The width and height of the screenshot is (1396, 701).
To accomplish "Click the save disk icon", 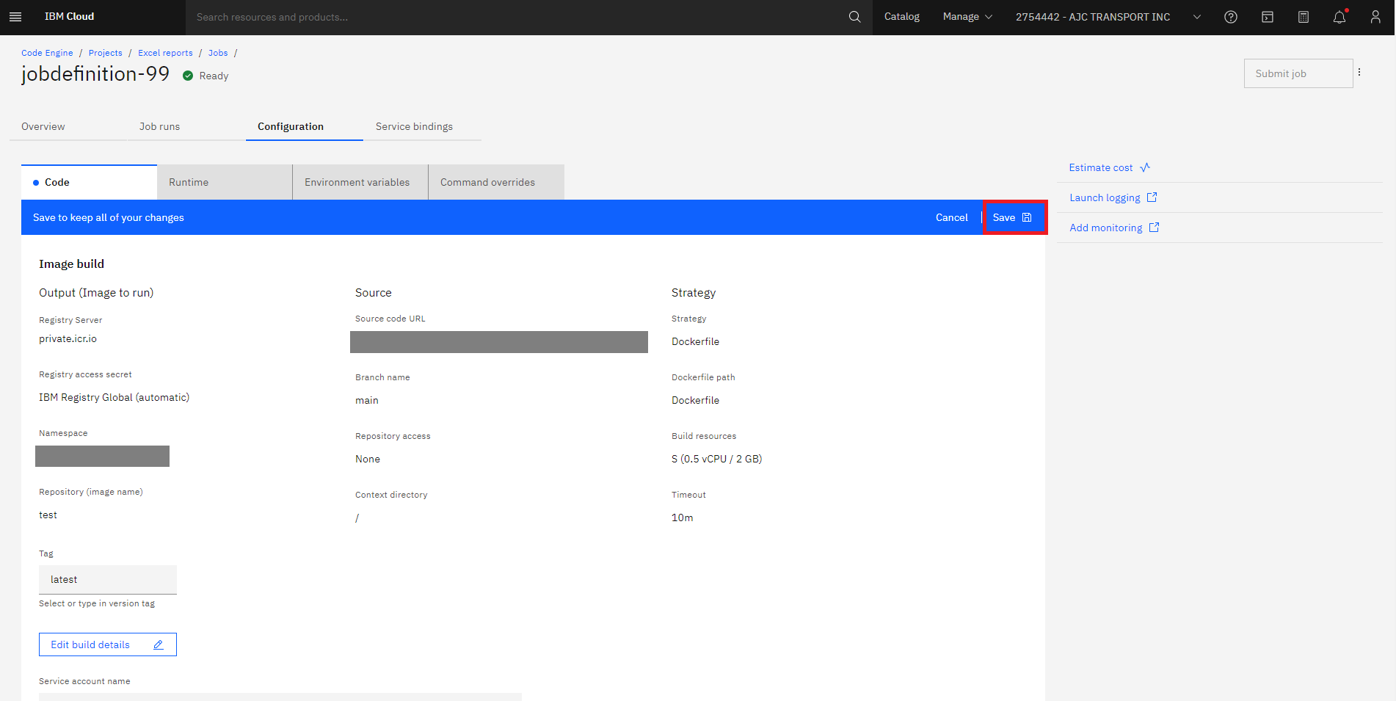I will (1027, 217).
